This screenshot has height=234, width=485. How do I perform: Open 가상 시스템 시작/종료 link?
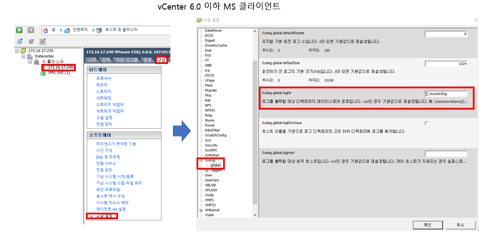[x=115, y=176]
